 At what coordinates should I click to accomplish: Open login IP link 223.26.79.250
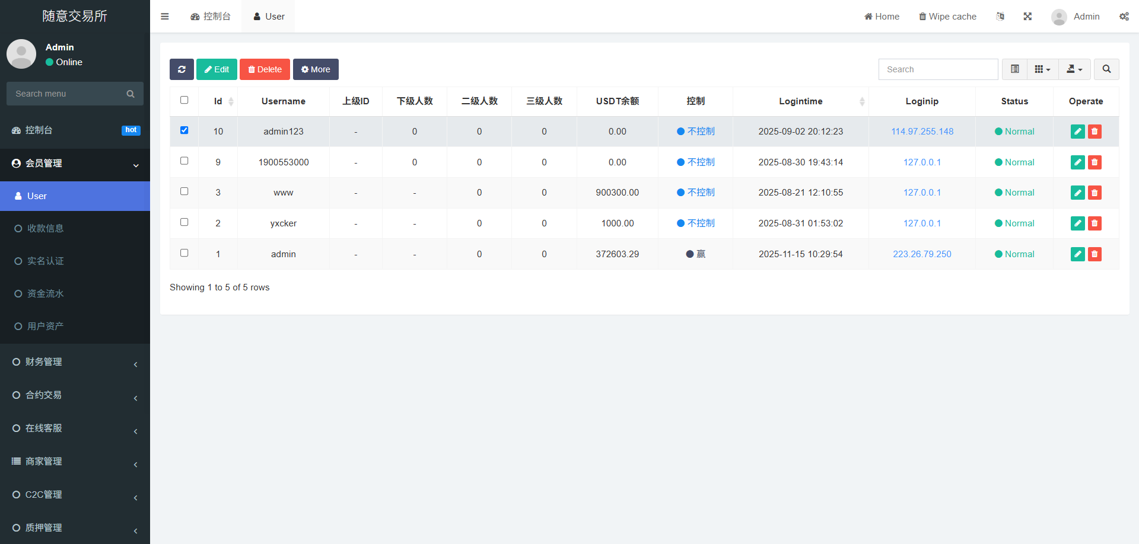[x=922, y=254]
